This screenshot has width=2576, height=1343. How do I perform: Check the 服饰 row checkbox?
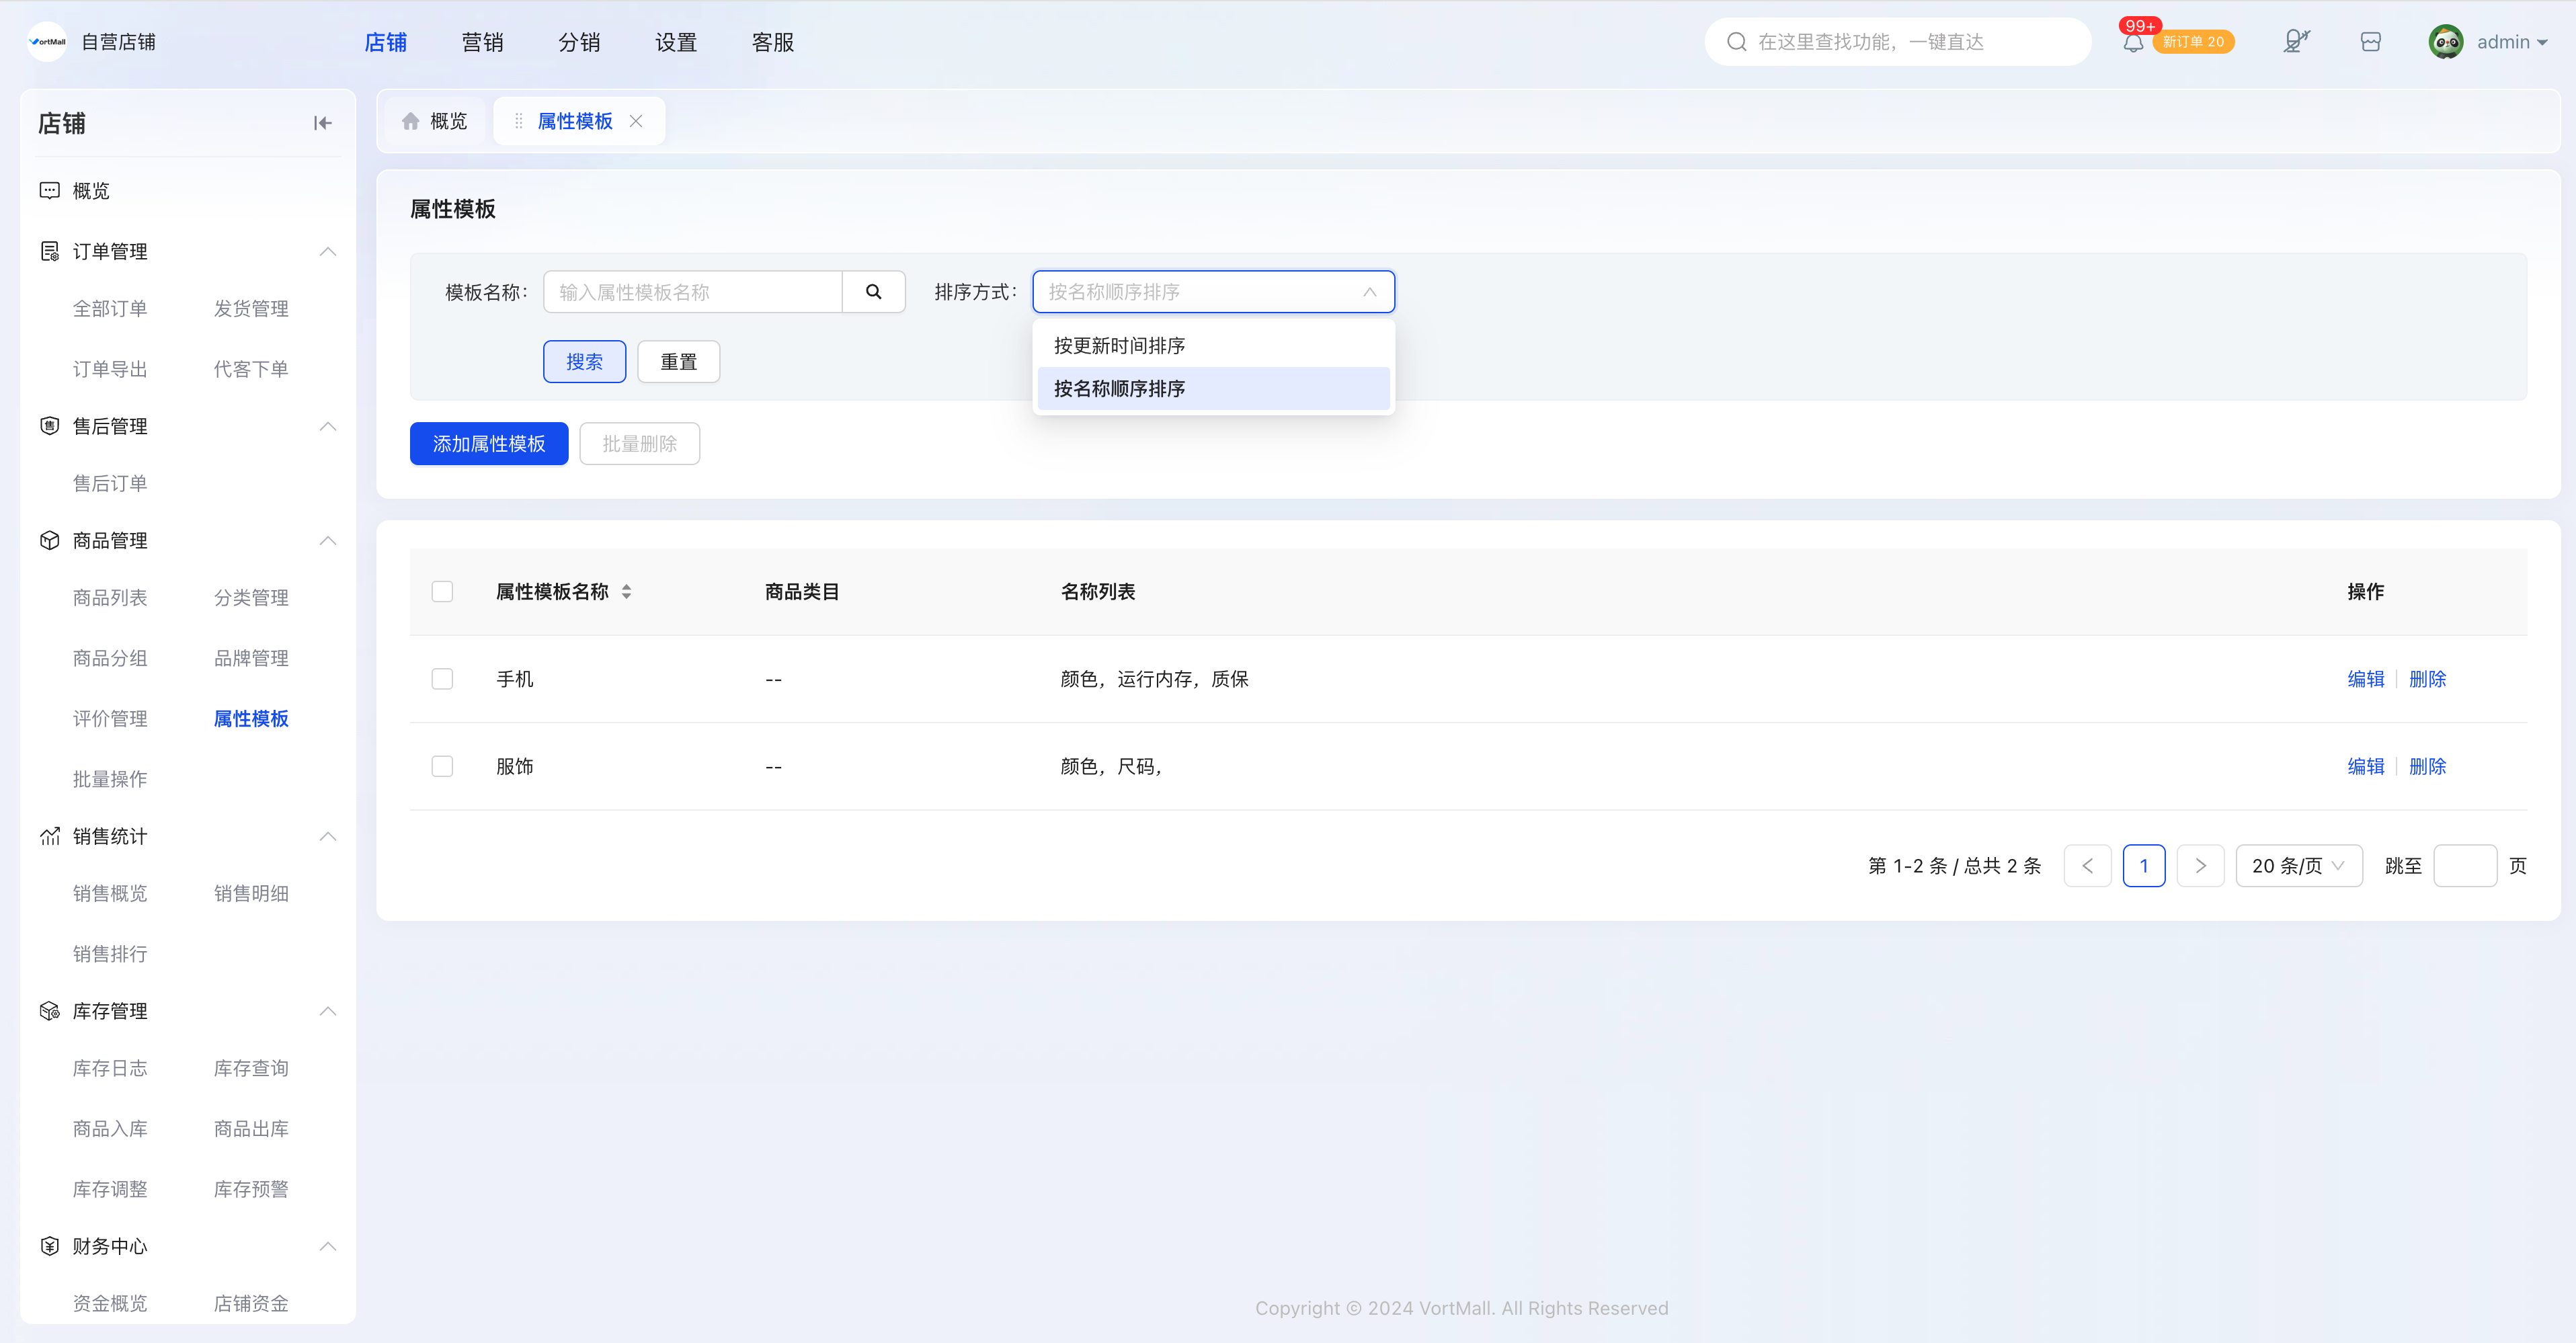442,766
